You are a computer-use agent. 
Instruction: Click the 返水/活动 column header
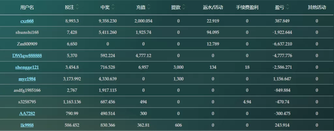pos(213,7)
